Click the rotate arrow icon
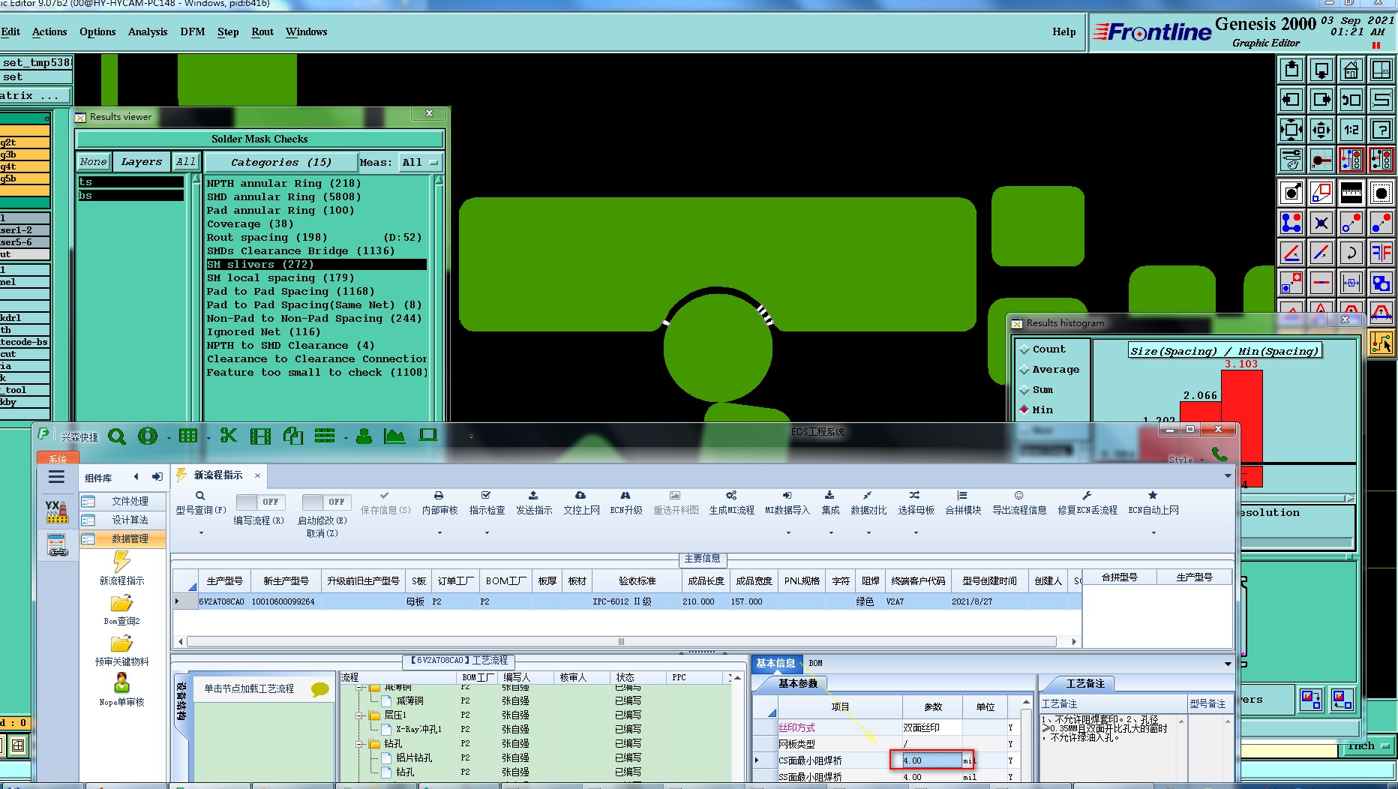This screenshot has height=789, width=1398. (x=1351, y=253)
